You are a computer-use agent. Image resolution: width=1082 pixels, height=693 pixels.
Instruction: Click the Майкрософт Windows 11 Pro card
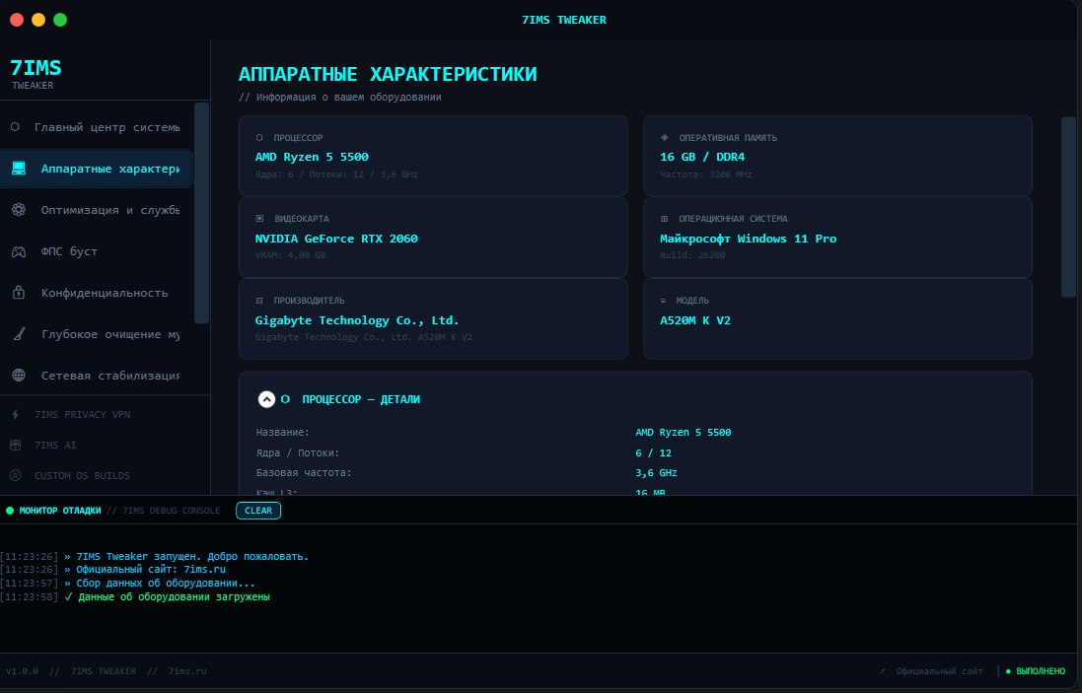tap(837, 238)
